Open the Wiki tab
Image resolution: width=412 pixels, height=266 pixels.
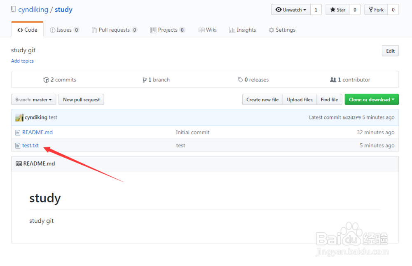pyautogui.click(x=208, y=30)
